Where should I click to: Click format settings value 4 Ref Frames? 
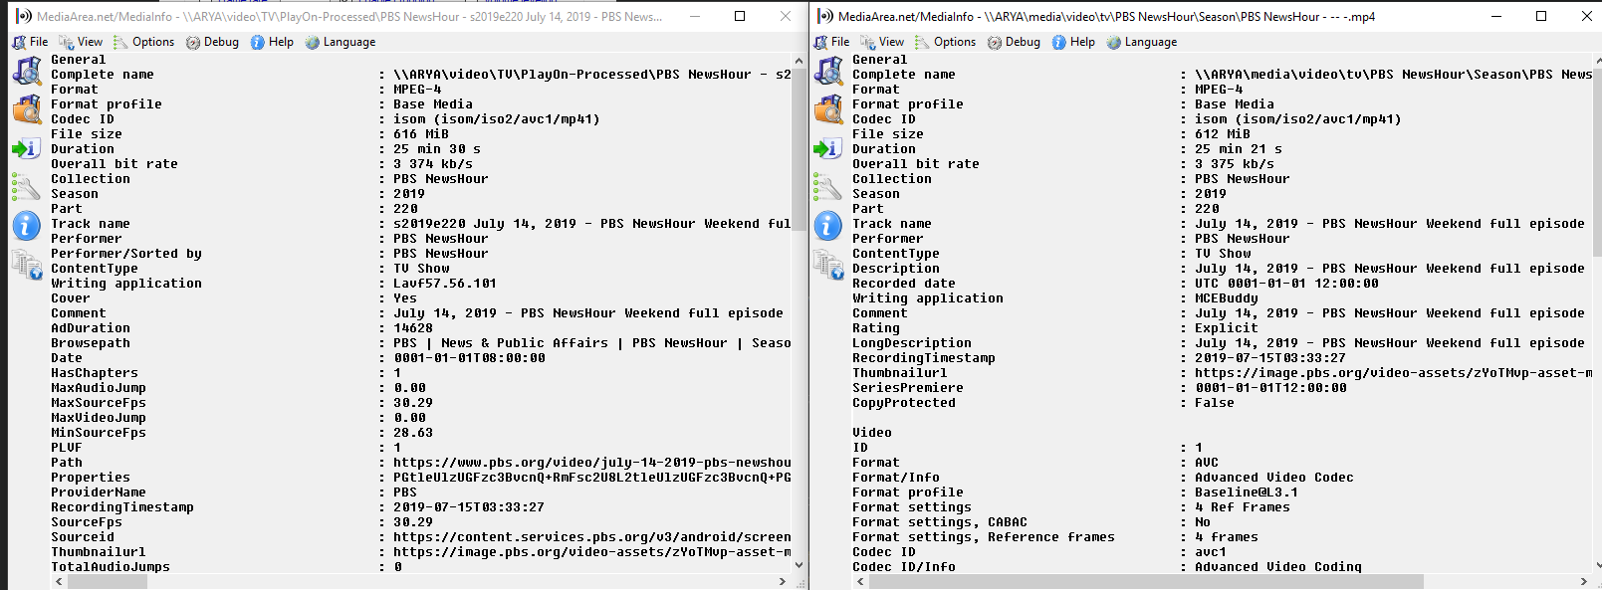point(1243,507)
